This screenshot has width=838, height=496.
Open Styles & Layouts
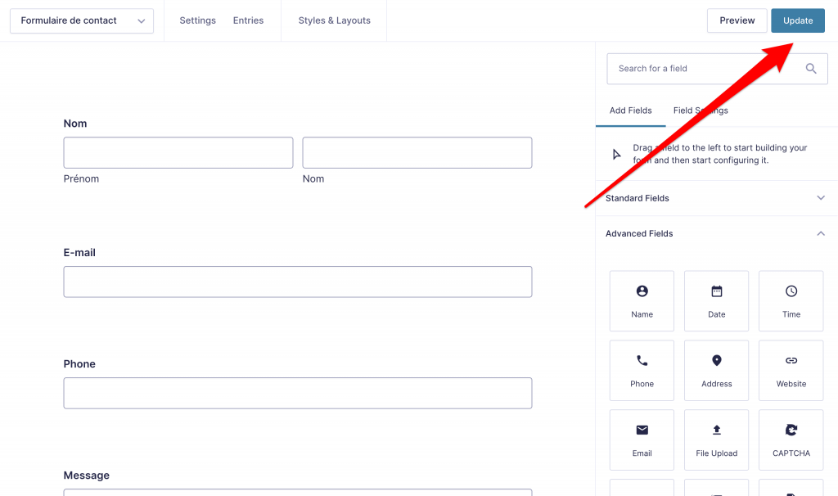[334, 20]
